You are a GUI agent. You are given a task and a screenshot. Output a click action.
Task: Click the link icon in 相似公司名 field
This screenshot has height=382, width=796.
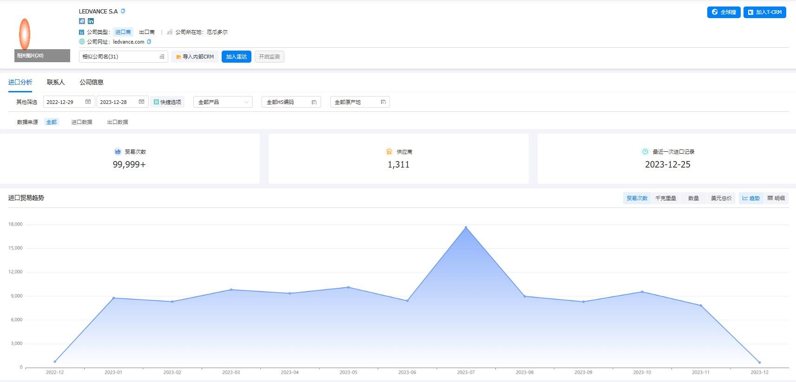tap(162, 57)
